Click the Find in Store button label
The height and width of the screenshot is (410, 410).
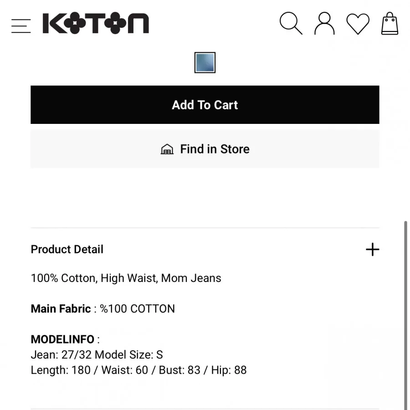tap(215, 149)
